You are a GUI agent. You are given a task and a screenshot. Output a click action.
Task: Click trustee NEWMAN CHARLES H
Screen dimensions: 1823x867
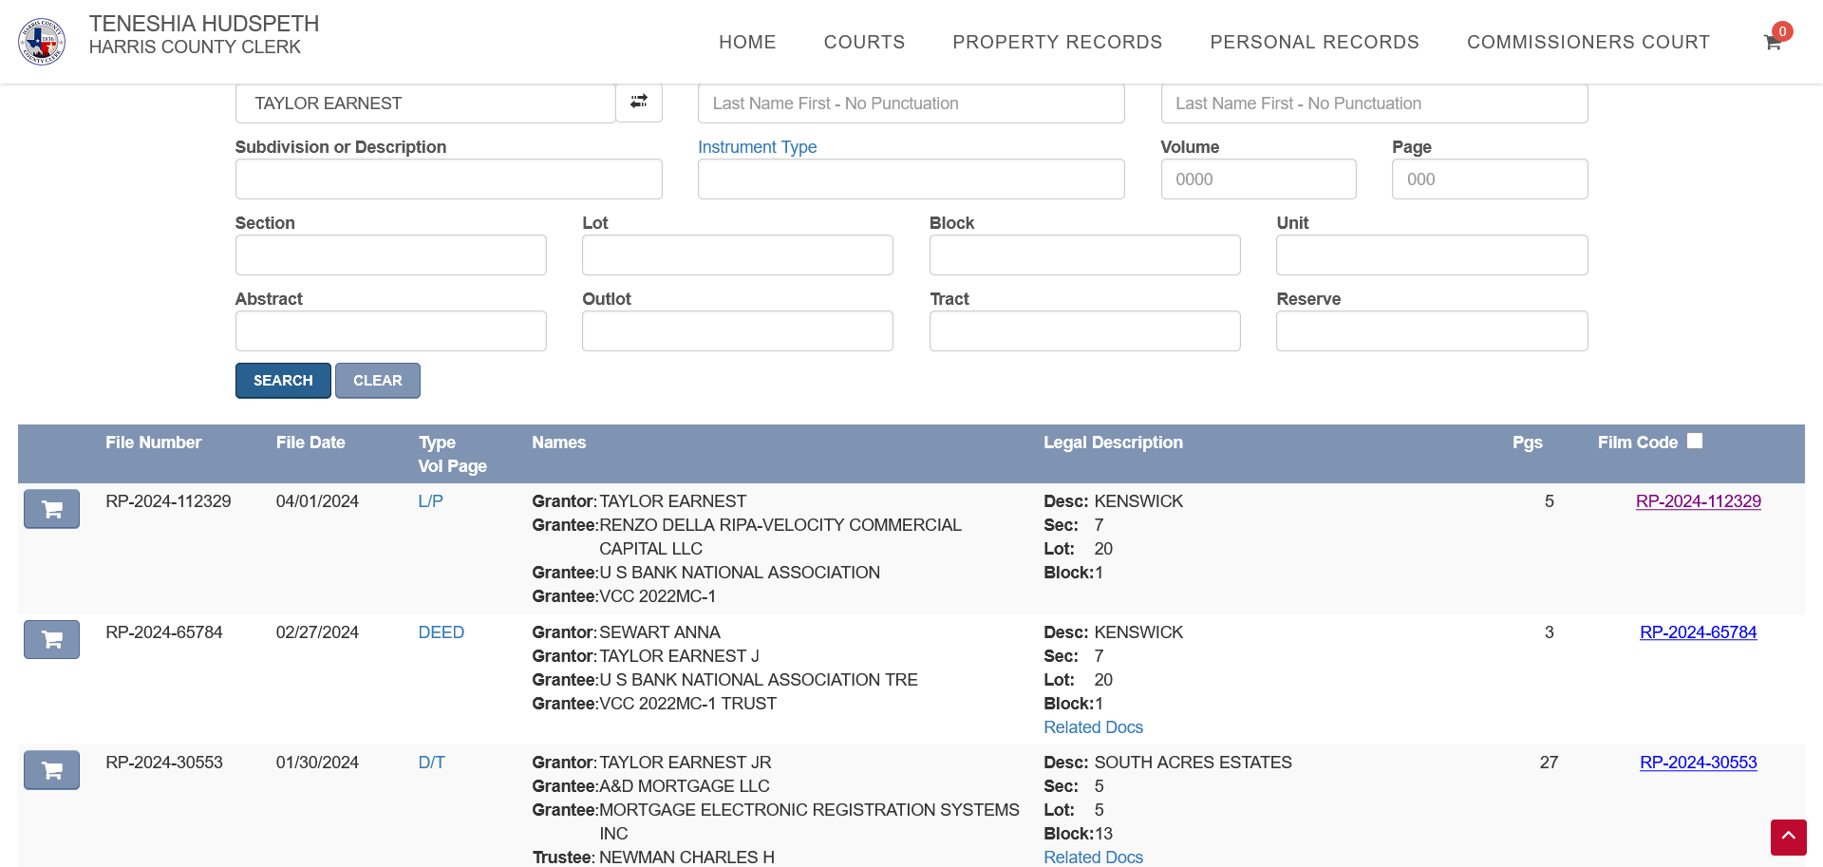click(686, 858)
